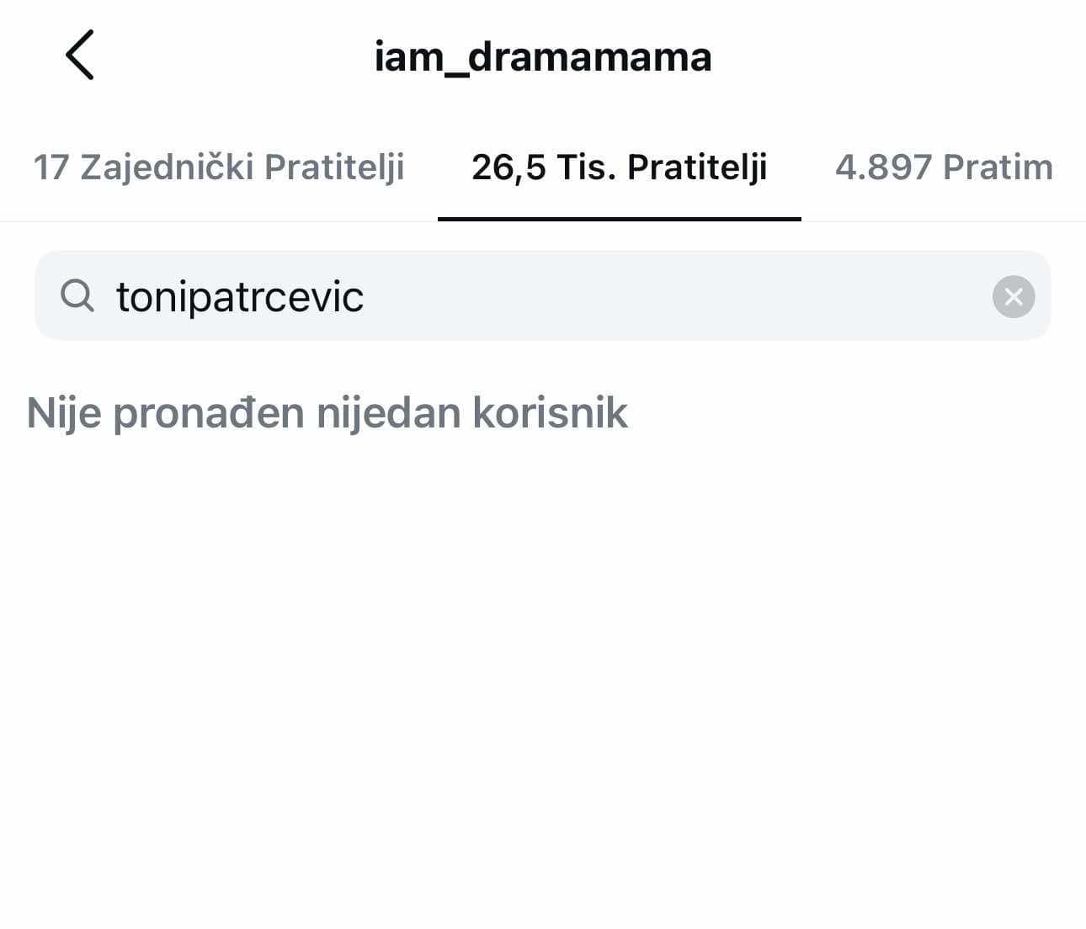The width and height of the screenshot is (1086, 929).
Task: Switch to the 4.897 Pratim tab
Action: coord(944,167)
